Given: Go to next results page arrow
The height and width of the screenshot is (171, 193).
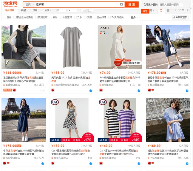Looking at the screenshot, I should click(187, 10).
